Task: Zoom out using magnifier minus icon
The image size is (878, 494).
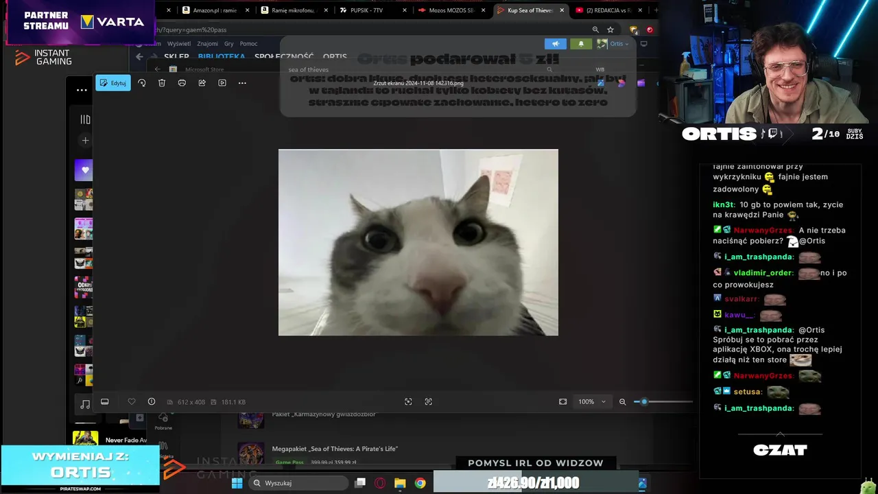Action: click(x=623, y=401)
